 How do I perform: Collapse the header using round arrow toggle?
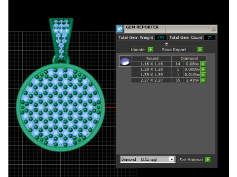(x=166, y=44)
